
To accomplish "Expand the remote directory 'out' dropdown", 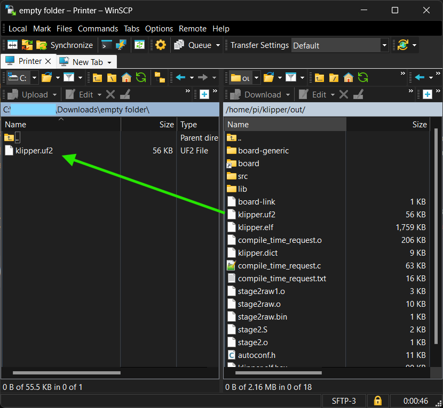I will click(x=256, y=78).
